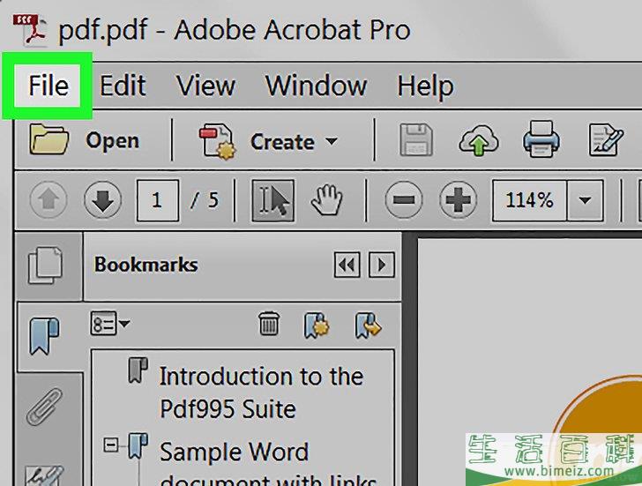Open the Help menu

point(425,86)
